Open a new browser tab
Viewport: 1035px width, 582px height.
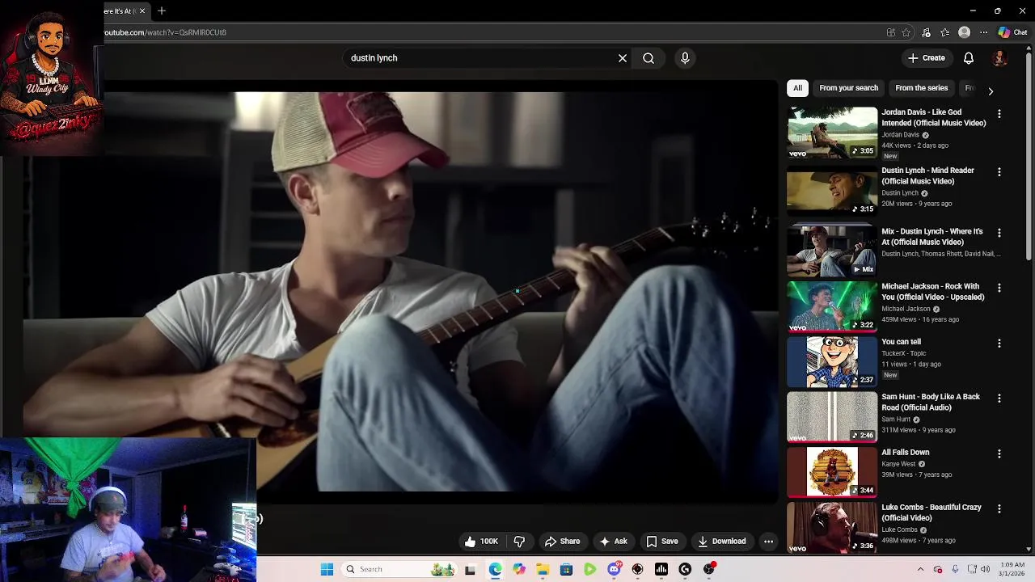tap(162, 11)
